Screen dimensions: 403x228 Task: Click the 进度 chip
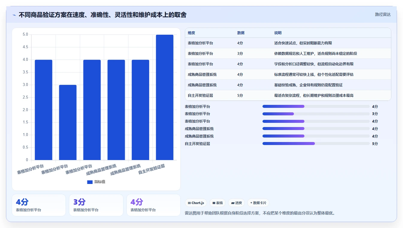click(236, 203)
